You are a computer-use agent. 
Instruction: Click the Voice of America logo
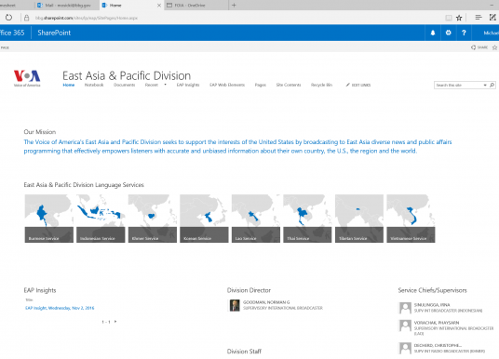click(x=27, y=78)
